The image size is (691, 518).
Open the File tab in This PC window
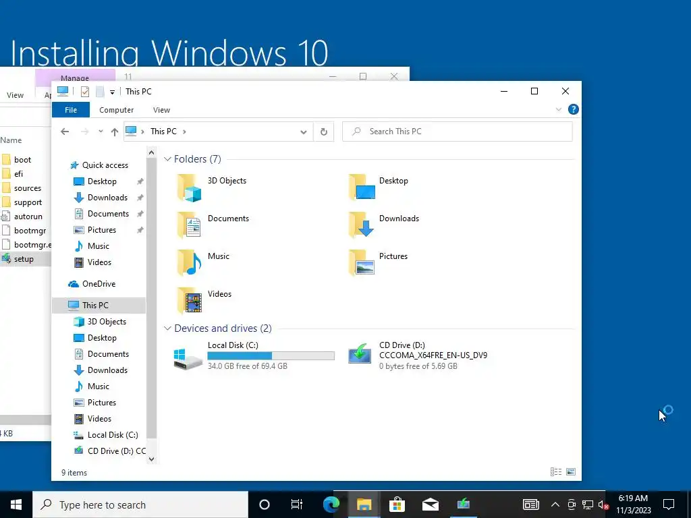(70, 110)
